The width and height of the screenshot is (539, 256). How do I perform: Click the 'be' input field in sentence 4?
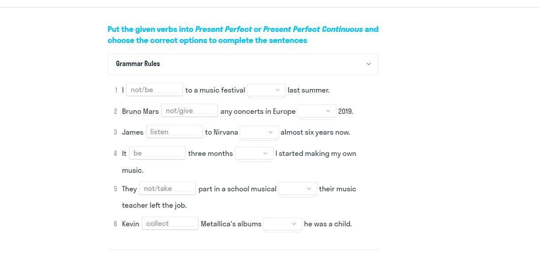coord(157,153)
